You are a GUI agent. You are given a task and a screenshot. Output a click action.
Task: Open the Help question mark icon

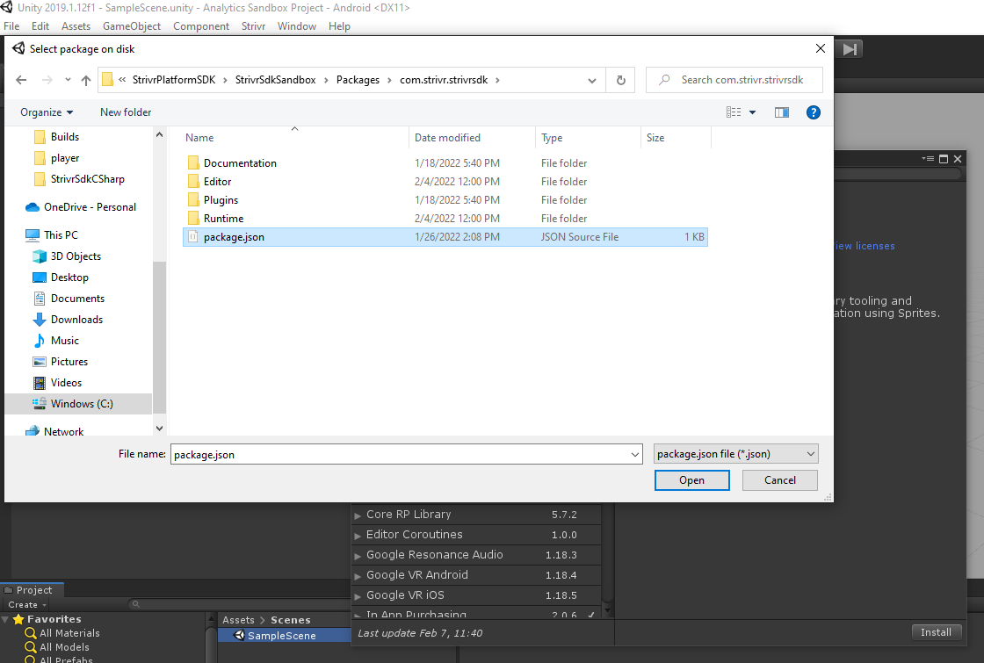[x=813, y=112]
